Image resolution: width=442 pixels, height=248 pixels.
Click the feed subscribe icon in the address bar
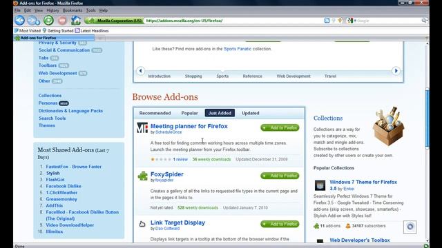pyautogui.click(x=327, y=21)
